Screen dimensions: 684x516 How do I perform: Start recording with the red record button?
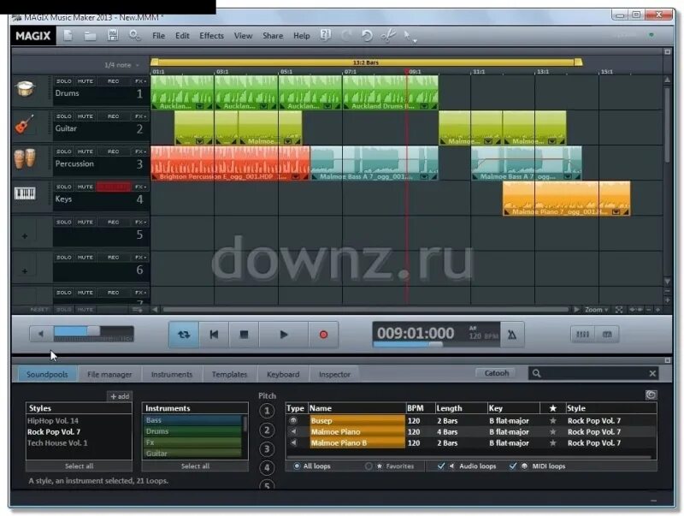(x=323, y=335)
